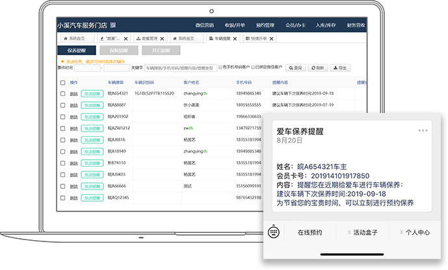Click the 查询 search button
448x270 pixels.
[296, 67]
